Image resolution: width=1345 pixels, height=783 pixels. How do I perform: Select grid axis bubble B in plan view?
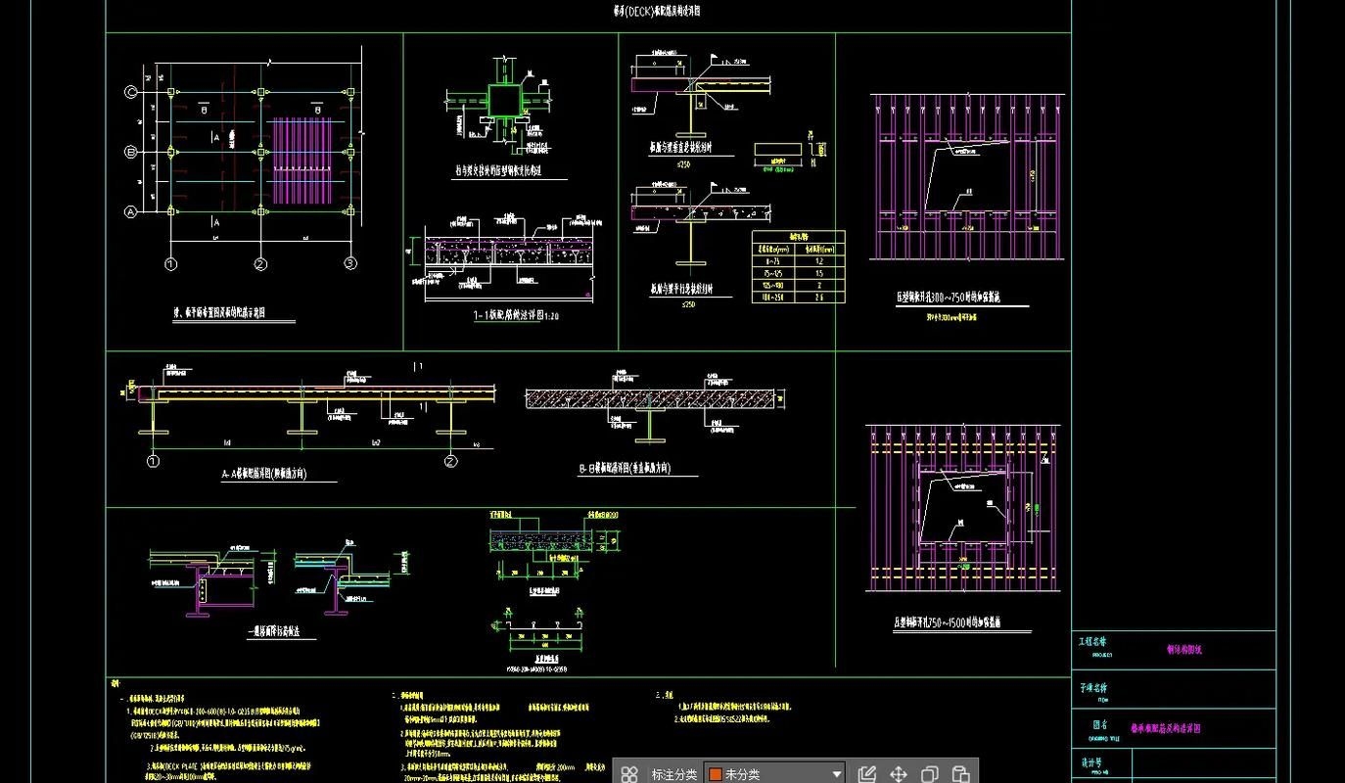[x=130, y=152]
